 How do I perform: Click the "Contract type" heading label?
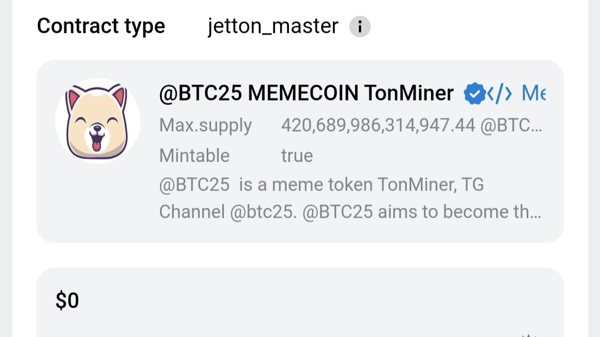coord(101,27)
